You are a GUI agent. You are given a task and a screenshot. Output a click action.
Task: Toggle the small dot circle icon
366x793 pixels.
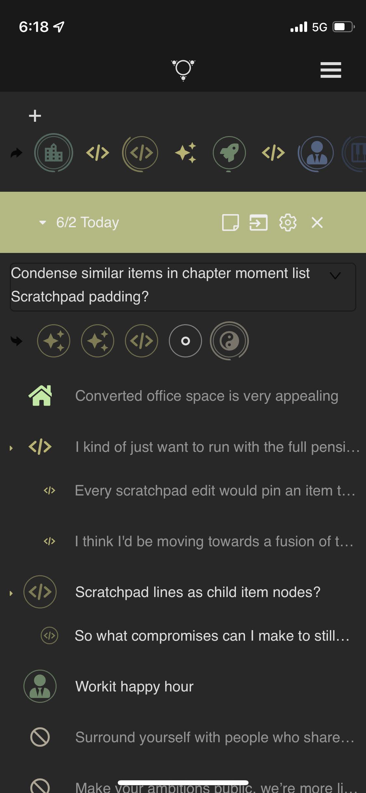tap(185, 341)
